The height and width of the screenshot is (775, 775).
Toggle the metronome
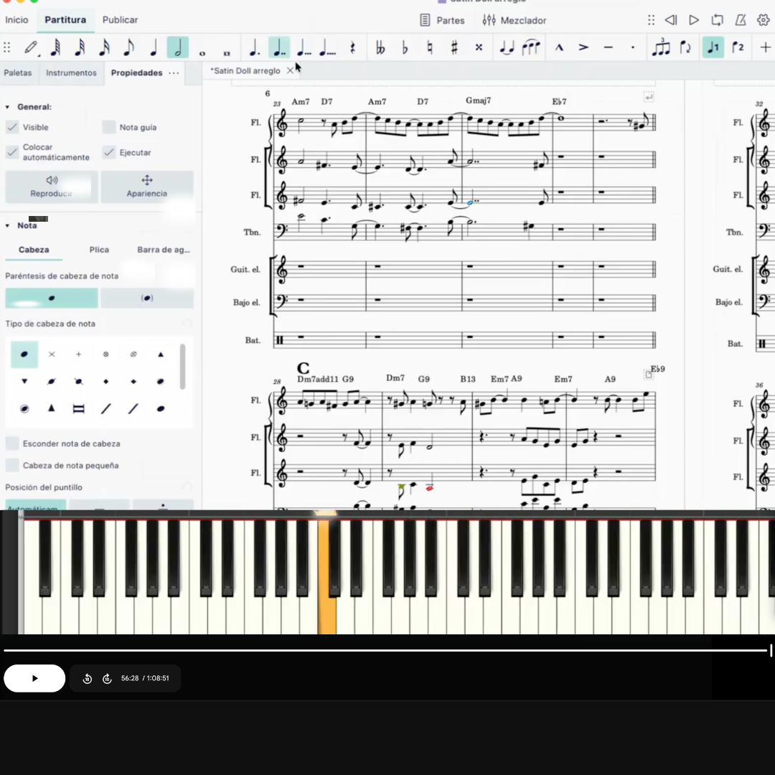pyautogui.click(x=741, y=20)
